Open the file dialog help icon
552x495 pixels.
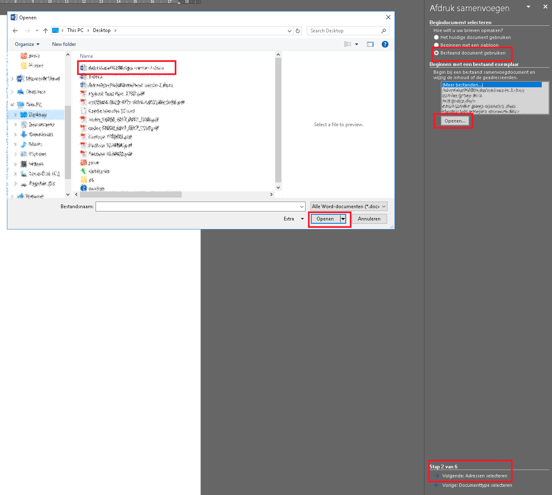pos(385,44)
